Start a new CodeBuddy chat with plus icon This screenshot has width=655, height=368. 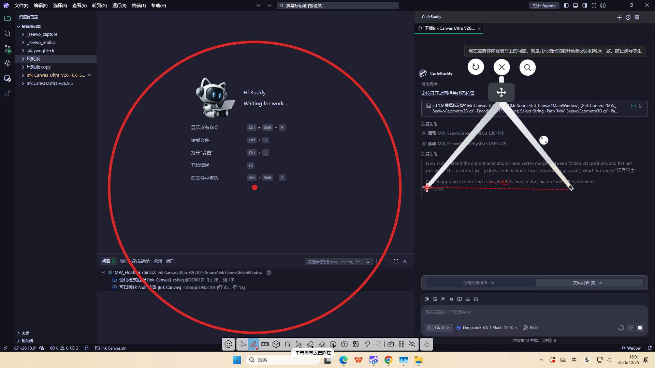point(619,17)
